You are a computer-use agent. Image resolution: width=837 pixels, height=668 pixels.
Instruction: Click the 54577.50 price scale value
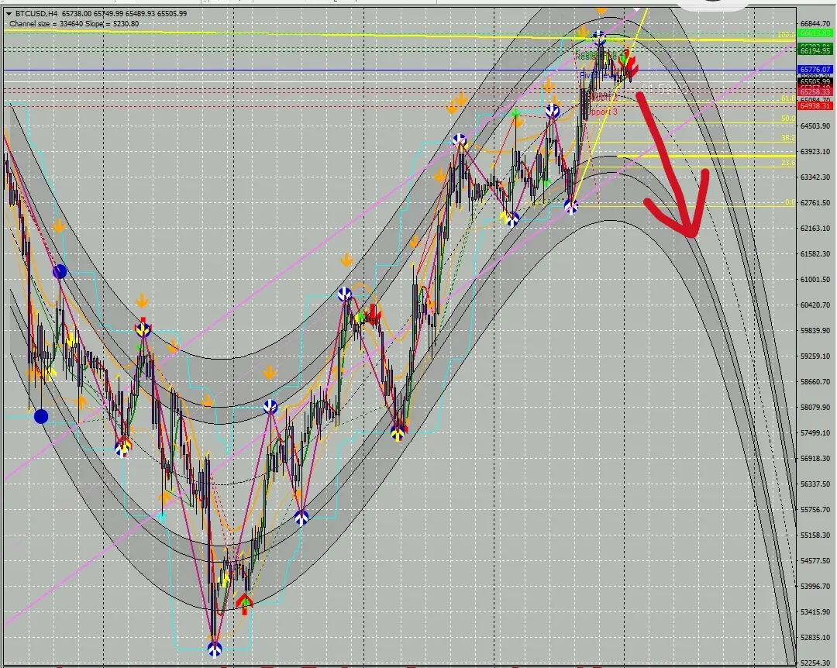click(x=815, y=561)
